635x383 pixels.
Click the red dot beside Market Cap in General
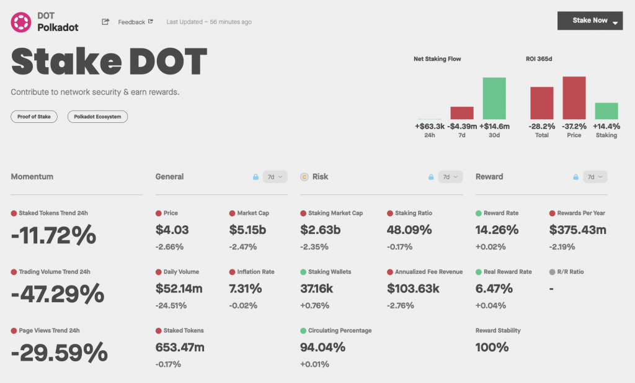click(x=232, y=213)
